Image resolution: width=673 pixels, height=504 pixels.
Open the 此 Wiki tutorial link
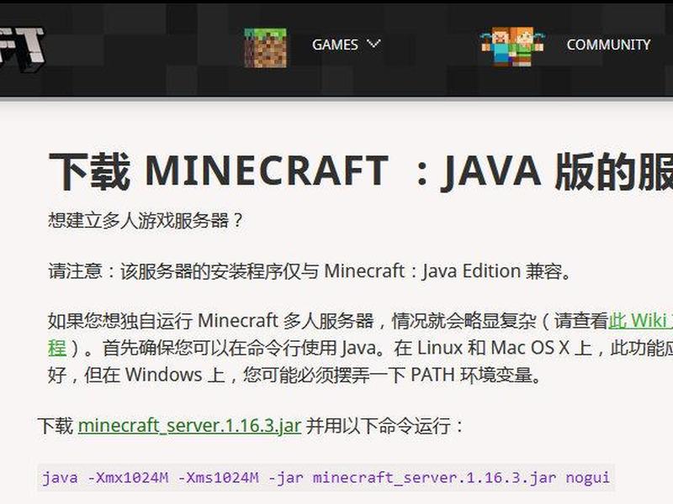tap(640, 321)
